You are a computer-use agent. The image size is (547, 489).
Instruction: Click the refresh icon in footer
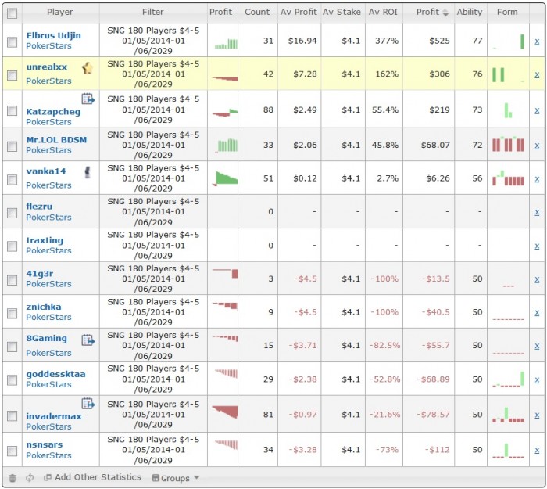[30, 478]
